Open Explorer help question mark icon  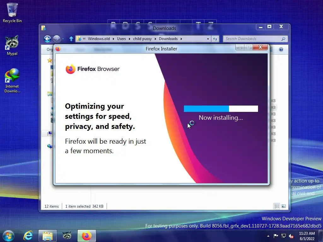tap(281, 49)
